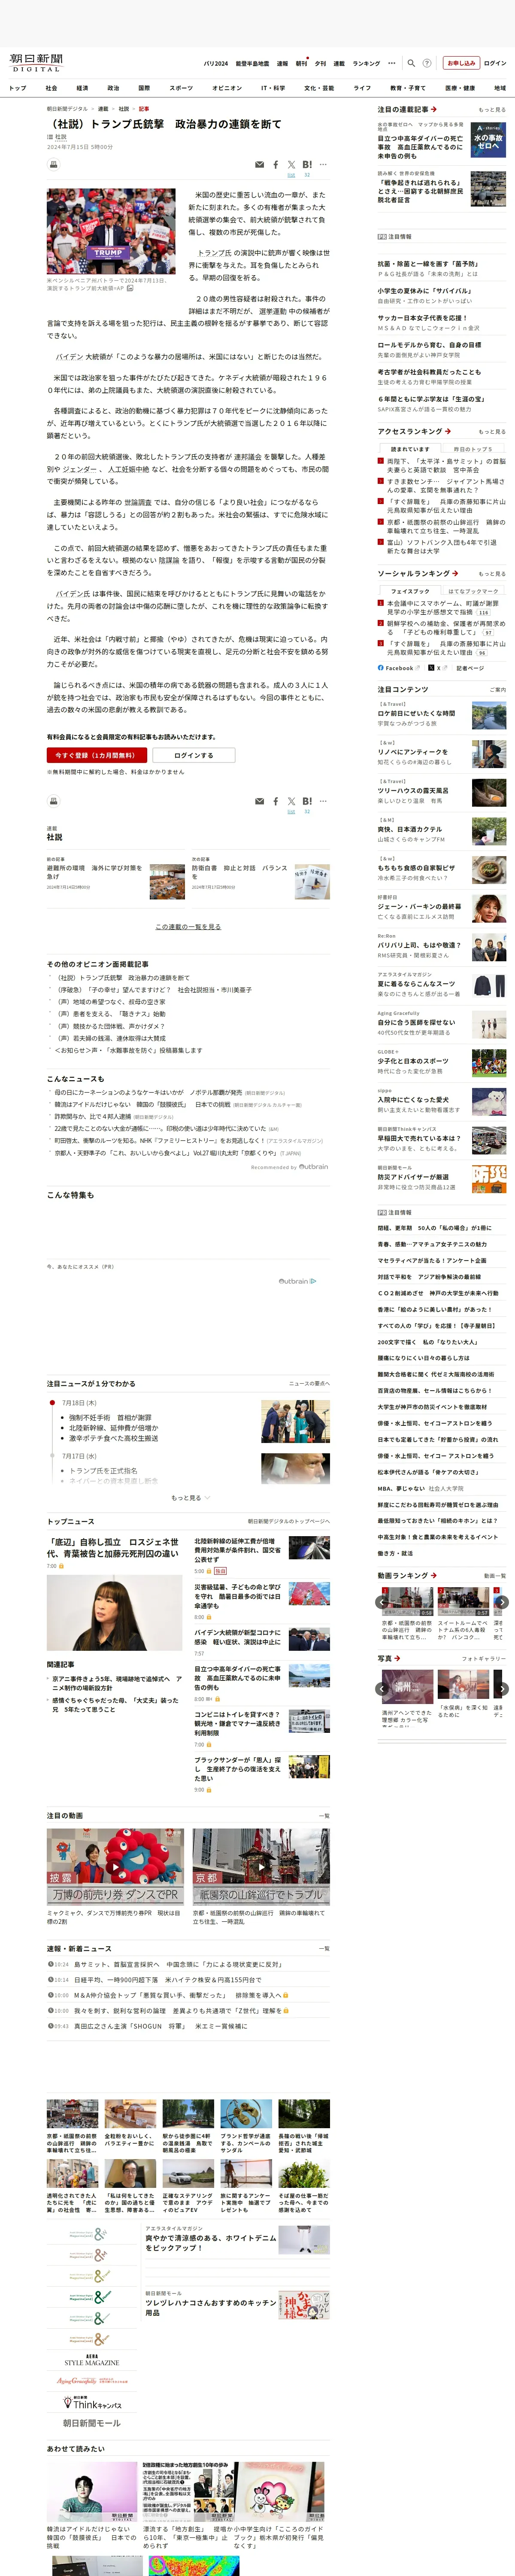Screen dimensions: 515x2576
Task: Play 万博の前売り券 ダンスでPR video
Action: [115, 1868]
